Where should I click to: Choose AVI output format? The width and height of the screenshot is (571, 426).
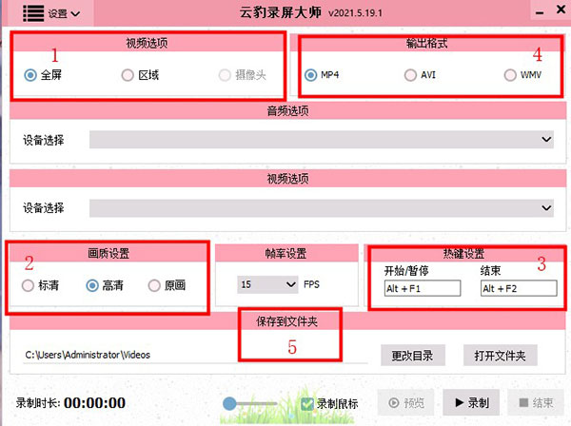410,75
